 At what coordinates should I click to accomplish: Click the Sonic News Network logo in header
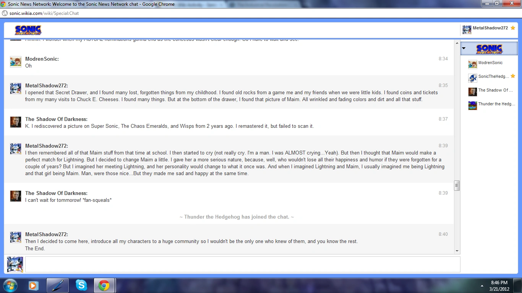point(28,30)
